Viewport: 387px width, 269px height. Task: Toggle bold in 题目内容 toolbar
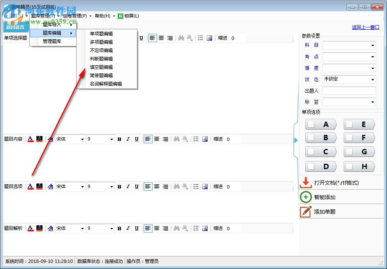coord(120,139)
